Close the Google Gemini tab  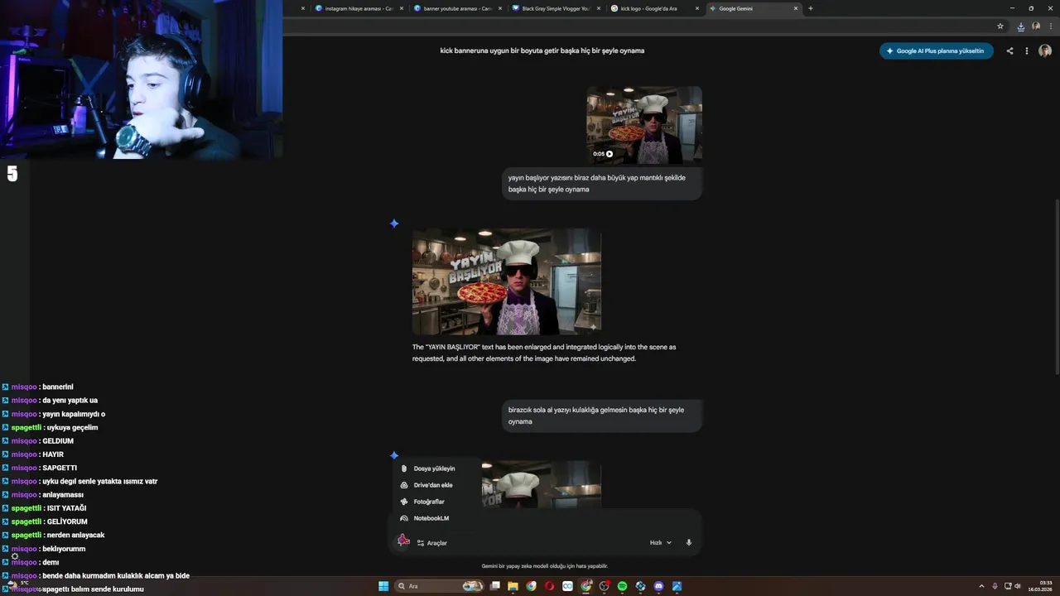coord(796,8)
